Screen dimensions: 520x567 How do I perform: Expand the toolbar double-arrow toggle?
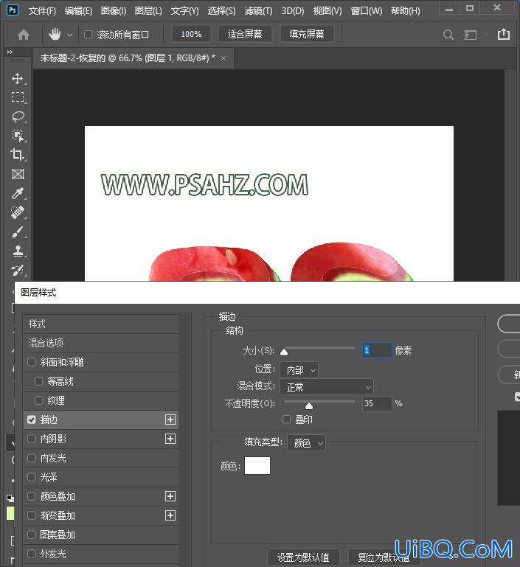(10, 52)
